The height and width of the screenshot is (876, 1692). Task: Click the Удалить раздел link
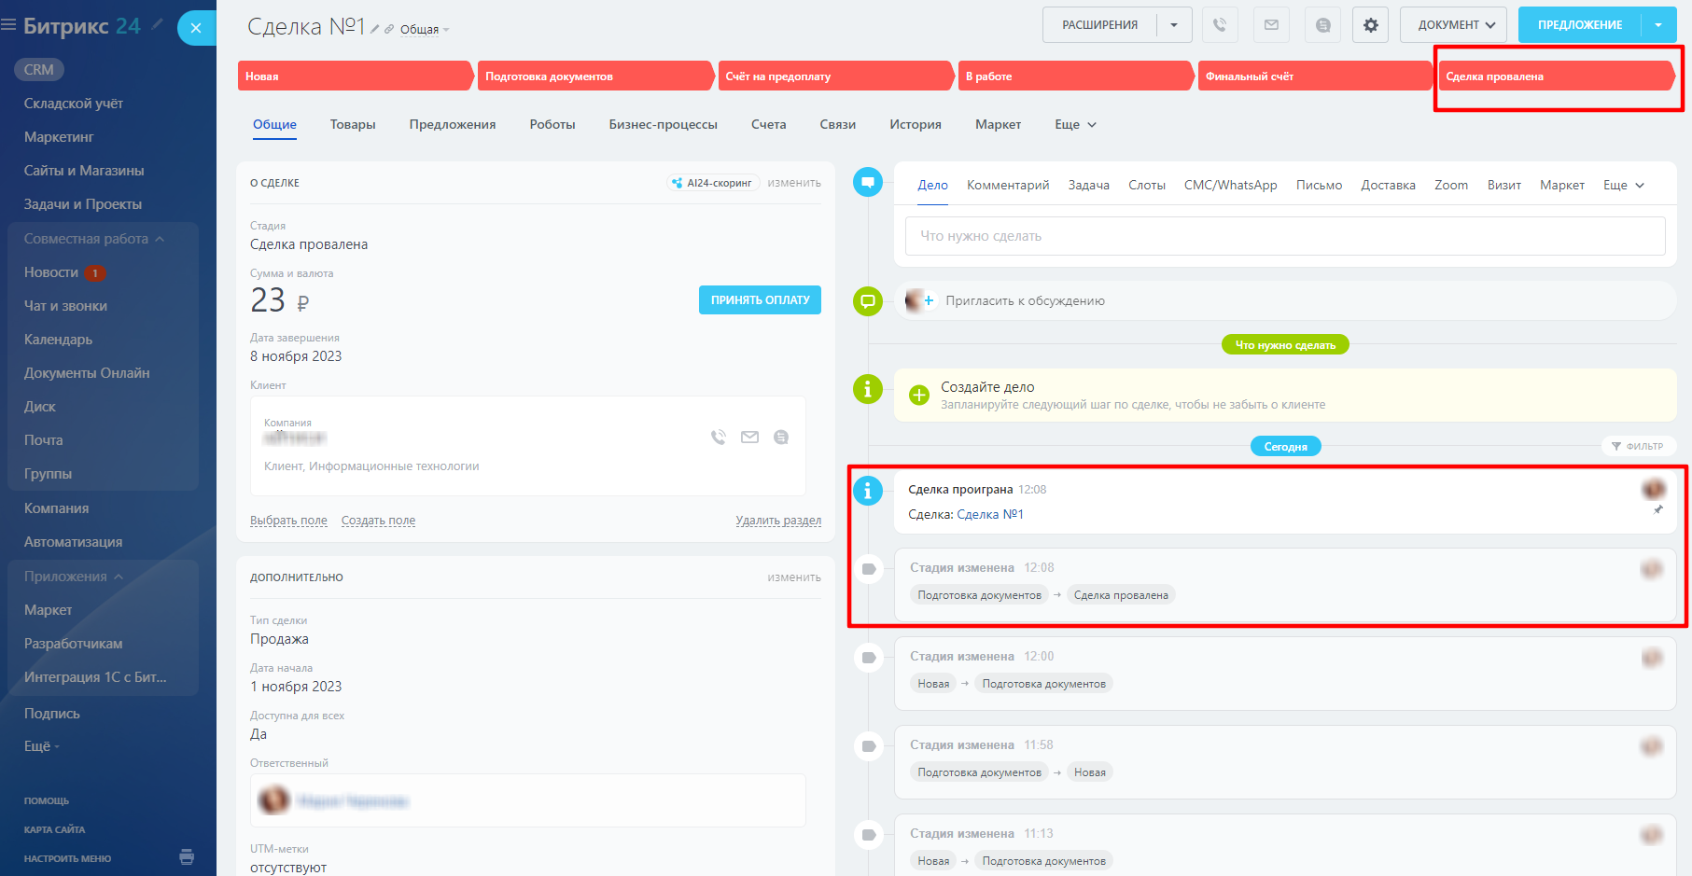coord(778,521)
